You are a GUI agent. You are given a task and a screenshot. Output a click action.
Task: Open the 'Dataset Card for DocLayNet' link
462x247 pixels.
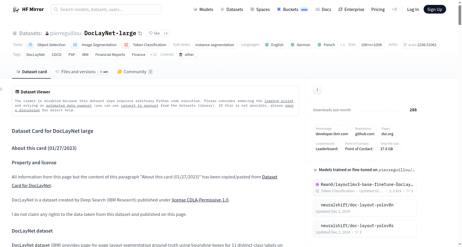click(x=144, y=181)
